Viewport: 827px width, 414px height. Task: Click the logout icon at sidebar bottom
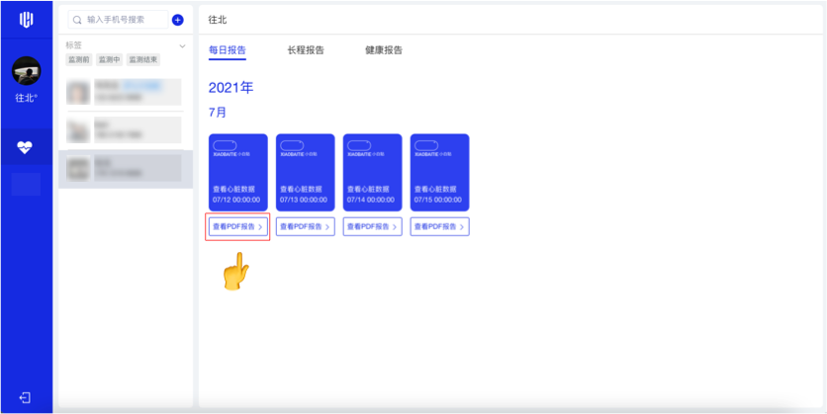(26, 397)
